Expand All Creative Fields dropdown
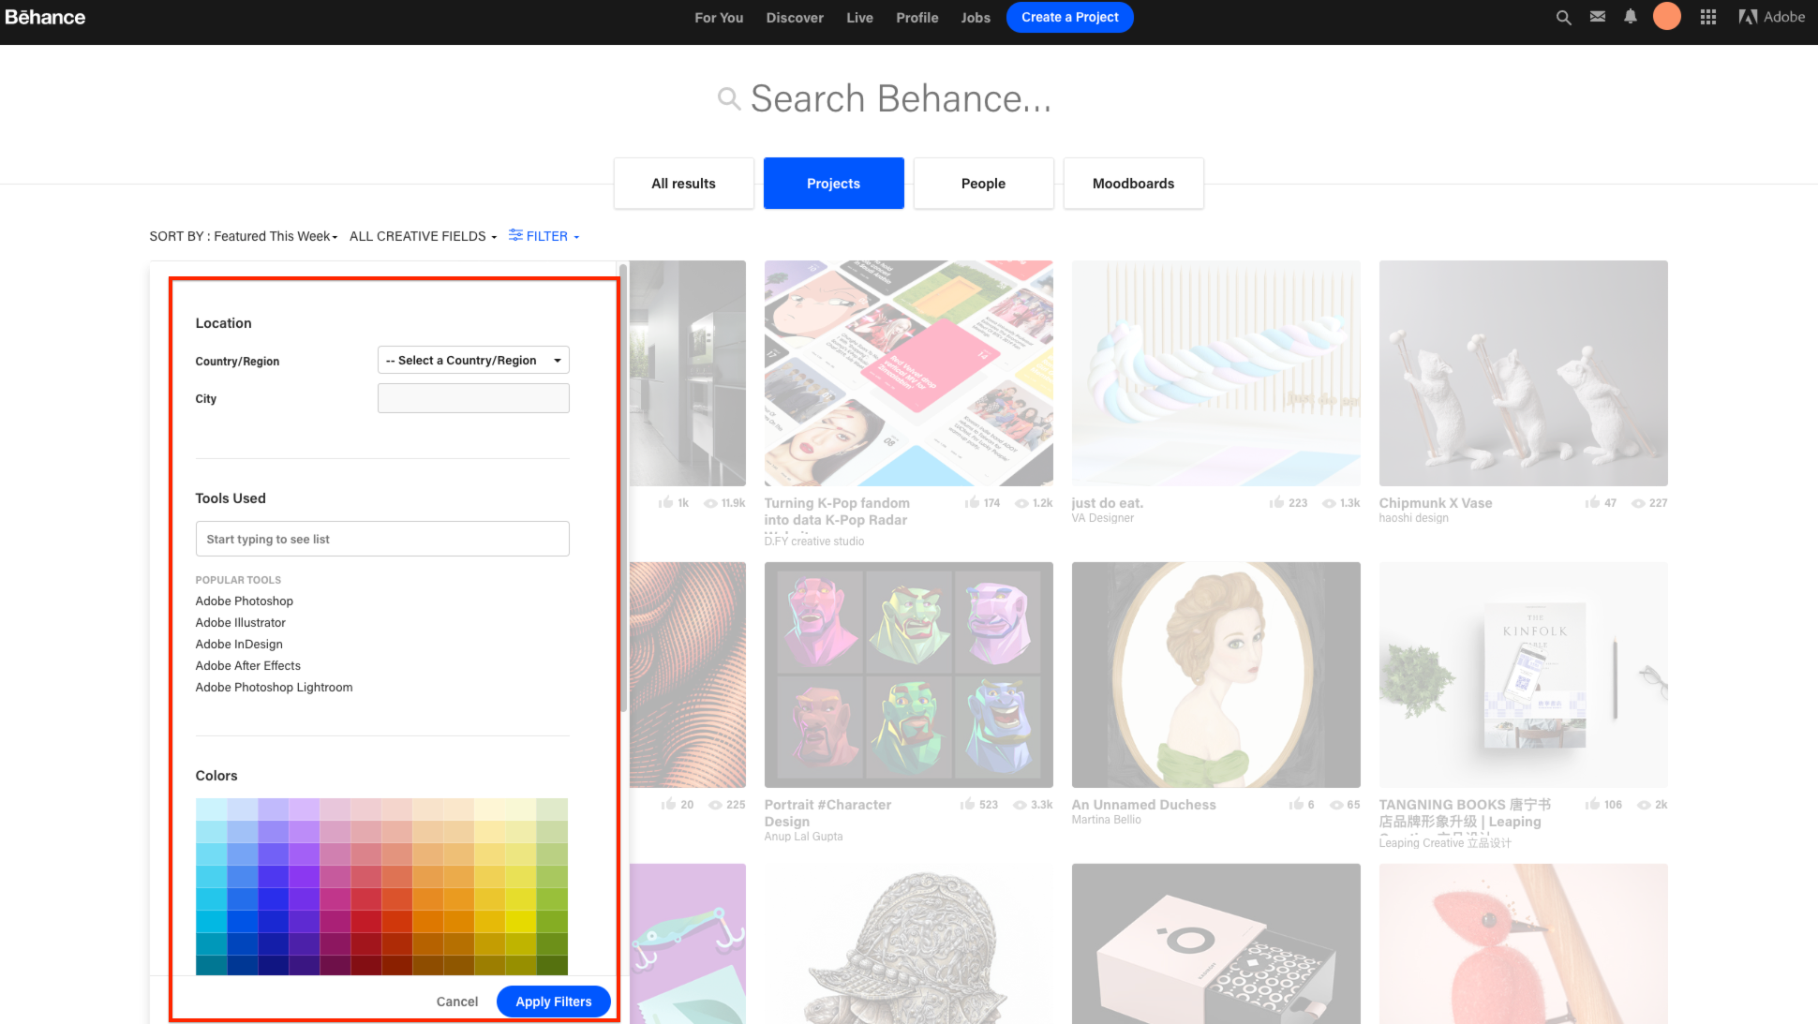Viewport: 1818px width, 1024px height. pyautogui.click(x=423, y=236)
